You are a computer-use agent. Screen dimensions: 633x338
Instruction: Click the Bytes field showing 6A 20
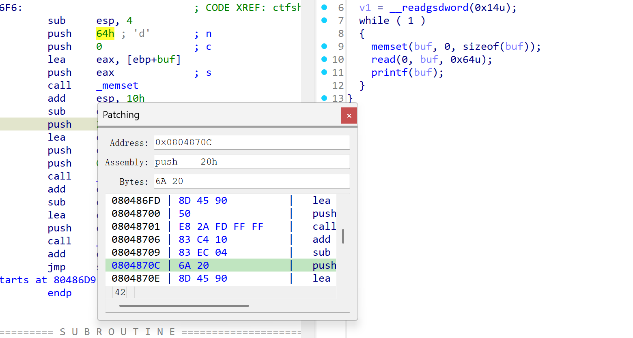point(252,181)
